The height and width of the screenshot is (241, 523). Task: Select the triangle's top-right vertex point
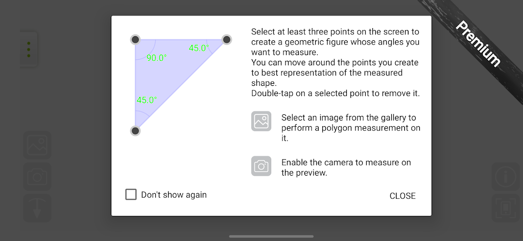pos(227,39)
